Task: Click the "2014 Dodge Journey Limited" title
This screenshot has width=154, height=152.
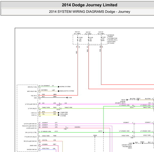Action: 90,5
